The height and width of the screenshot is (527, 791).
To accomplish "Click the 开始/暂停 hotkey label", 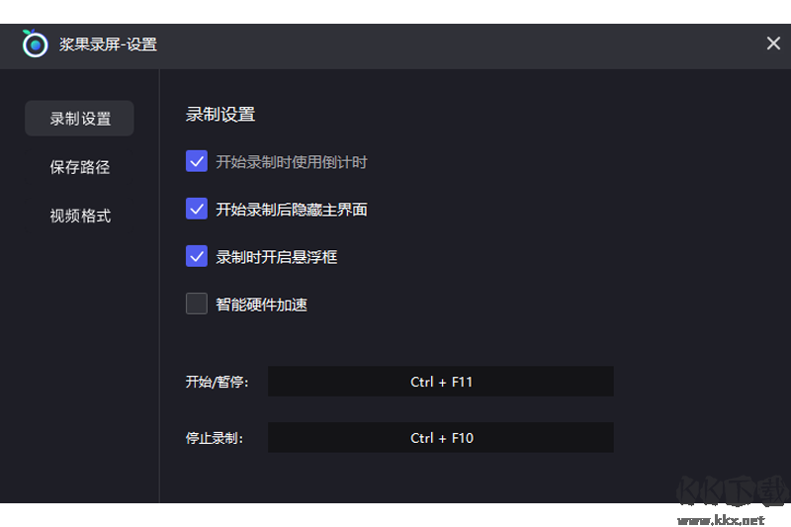I will click(x=217, y=382).
